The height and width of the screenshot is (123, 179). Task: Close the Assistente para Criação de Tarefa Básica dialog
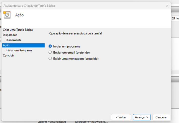(167, 6)
